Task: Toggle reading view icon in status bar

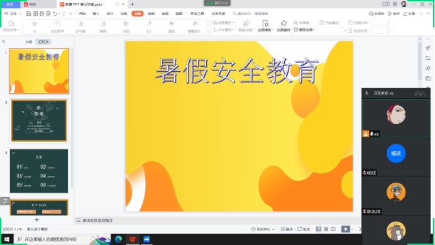Action: (333, 229)
